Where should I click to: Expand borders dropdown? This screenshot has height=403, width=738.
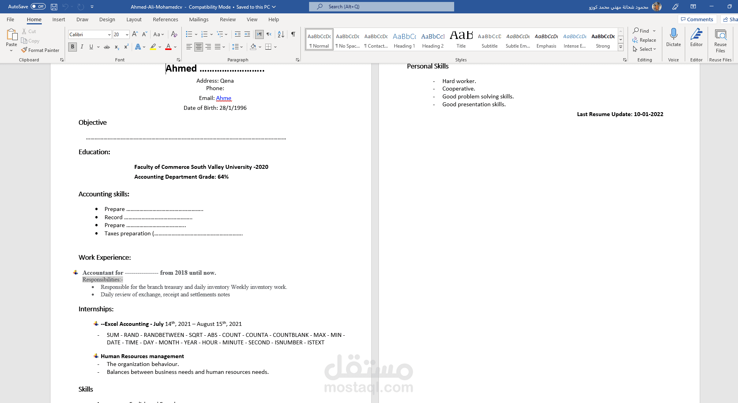pos(275,47)
